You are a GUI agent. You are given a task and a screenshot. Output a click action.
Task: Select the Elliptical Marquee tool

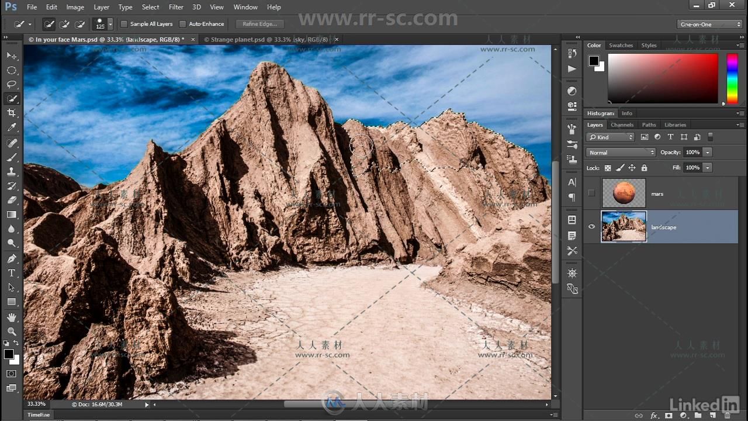(x=12, y=70)
